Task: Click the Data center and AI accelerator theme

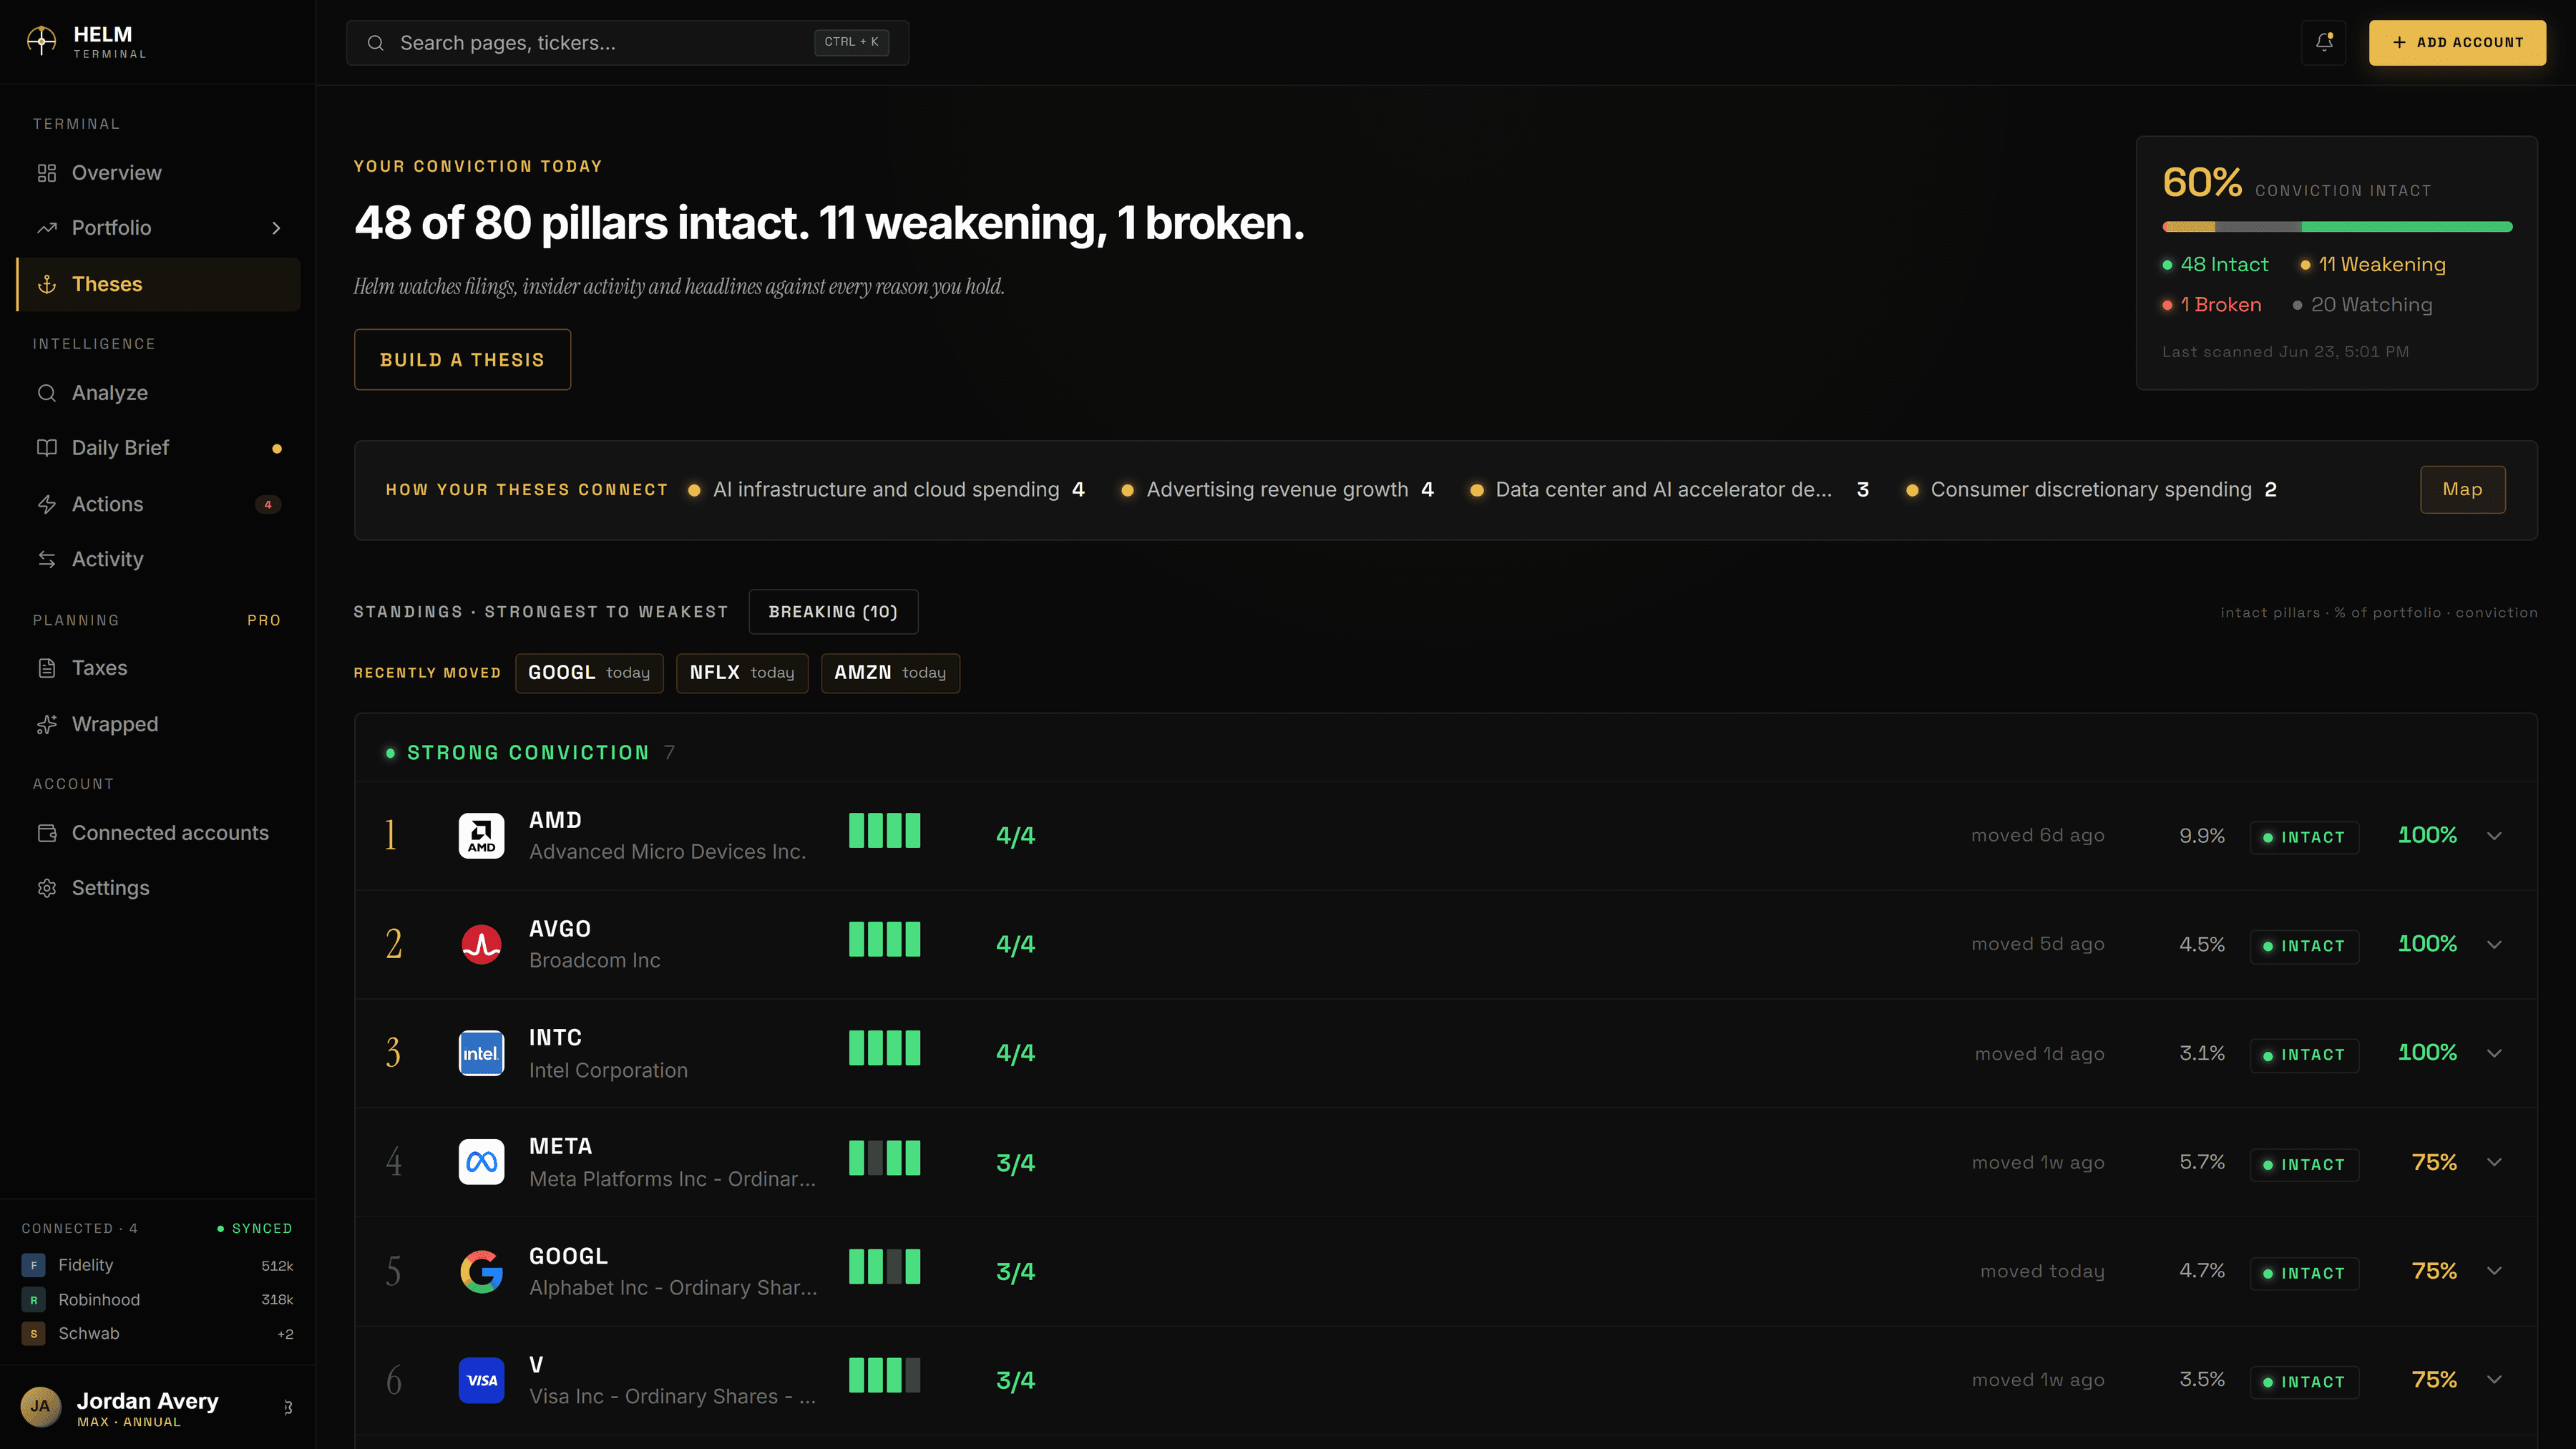Action: coord(1670,490)
